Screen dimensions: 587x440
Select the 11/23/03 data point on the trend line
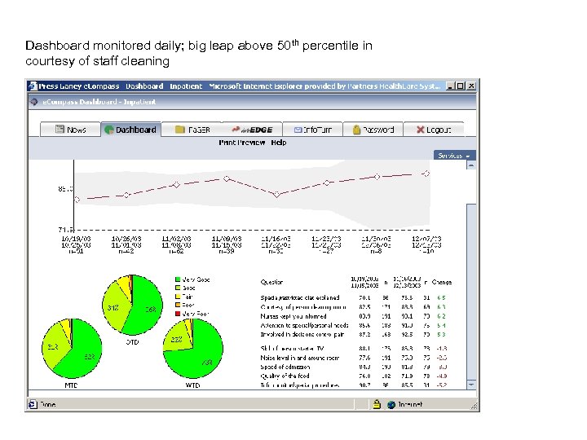(327, 183)
